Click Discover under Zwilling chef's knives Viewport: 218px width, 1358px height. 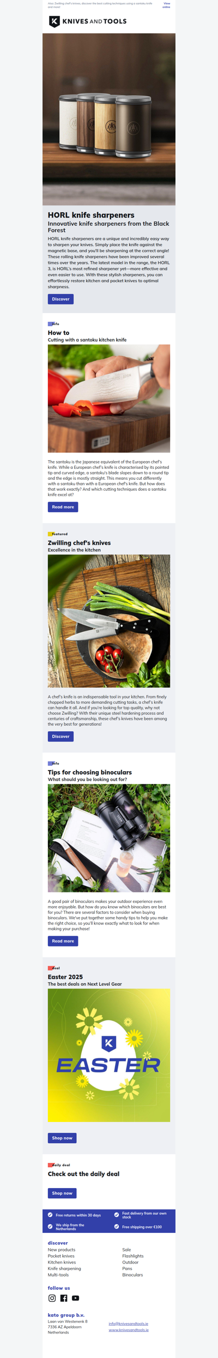point(60,736)
